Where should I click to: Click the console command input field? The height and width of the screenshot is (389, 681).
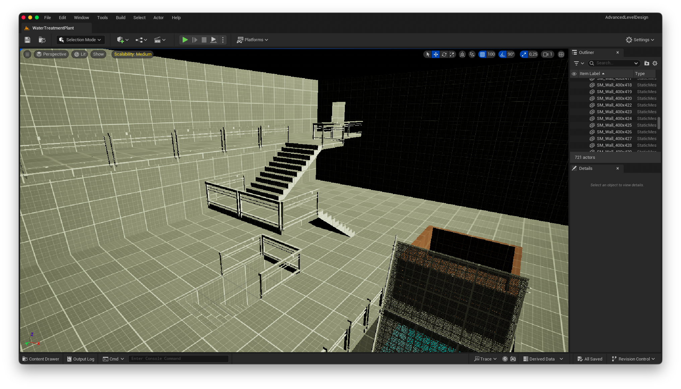tap(178, 359)
